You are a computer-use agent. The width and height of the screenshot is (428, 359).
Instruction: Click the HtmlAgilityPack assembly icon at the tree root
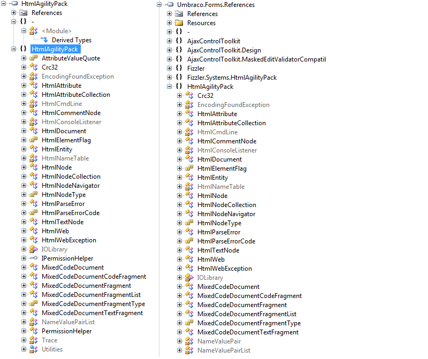click(14, 4)
